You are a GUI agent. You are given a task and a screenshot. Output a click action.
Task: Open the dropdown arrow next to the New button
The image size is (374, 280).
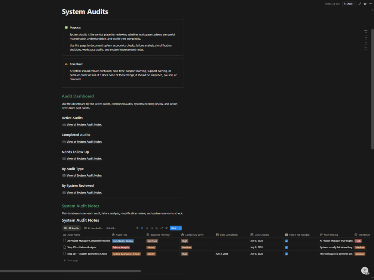tap(180, 228)
